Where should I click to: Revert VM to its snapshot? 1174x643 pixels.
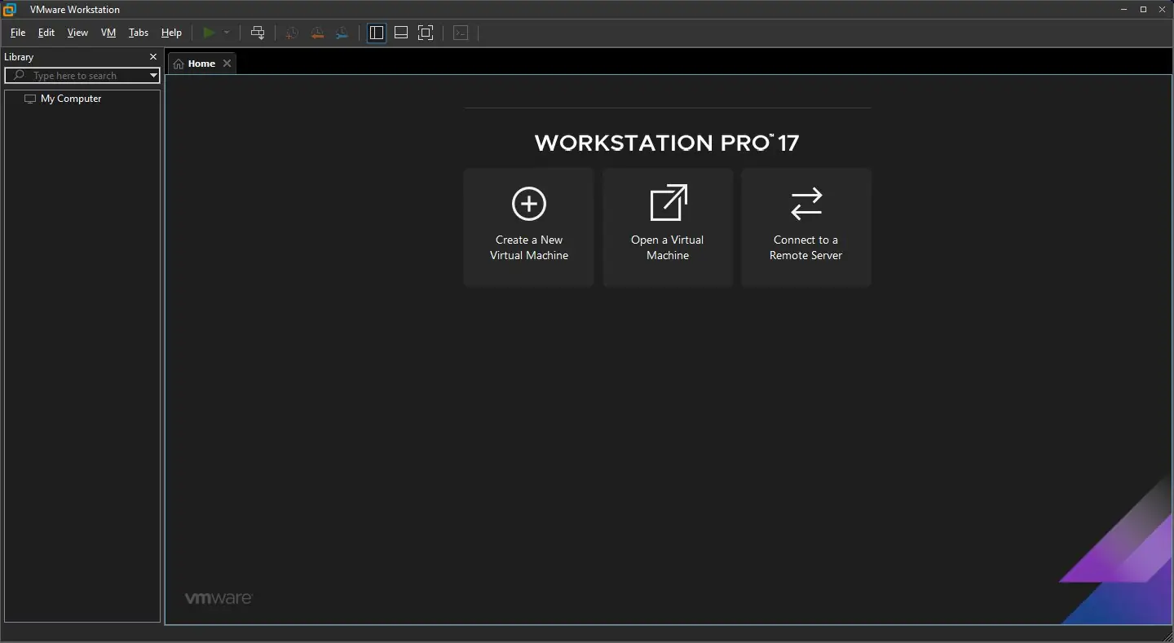pyautogui.click(x=316, y=33)
